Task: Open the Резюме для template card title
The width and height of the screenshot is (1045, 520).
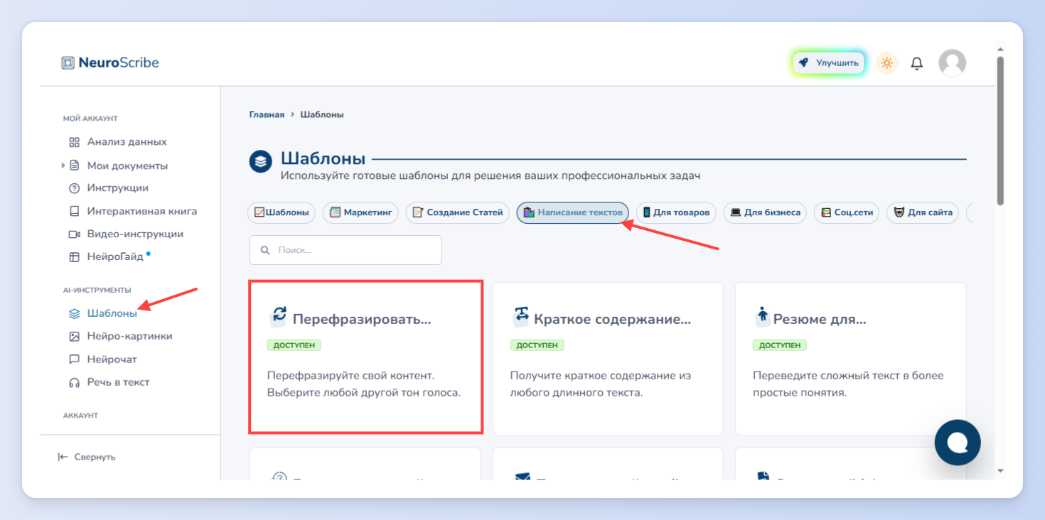Action: pyautogui.click(x=820, y=319)
